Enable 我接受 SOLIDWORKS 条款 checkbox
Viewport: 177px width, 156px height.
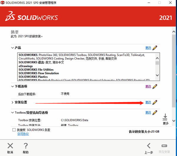14,130
